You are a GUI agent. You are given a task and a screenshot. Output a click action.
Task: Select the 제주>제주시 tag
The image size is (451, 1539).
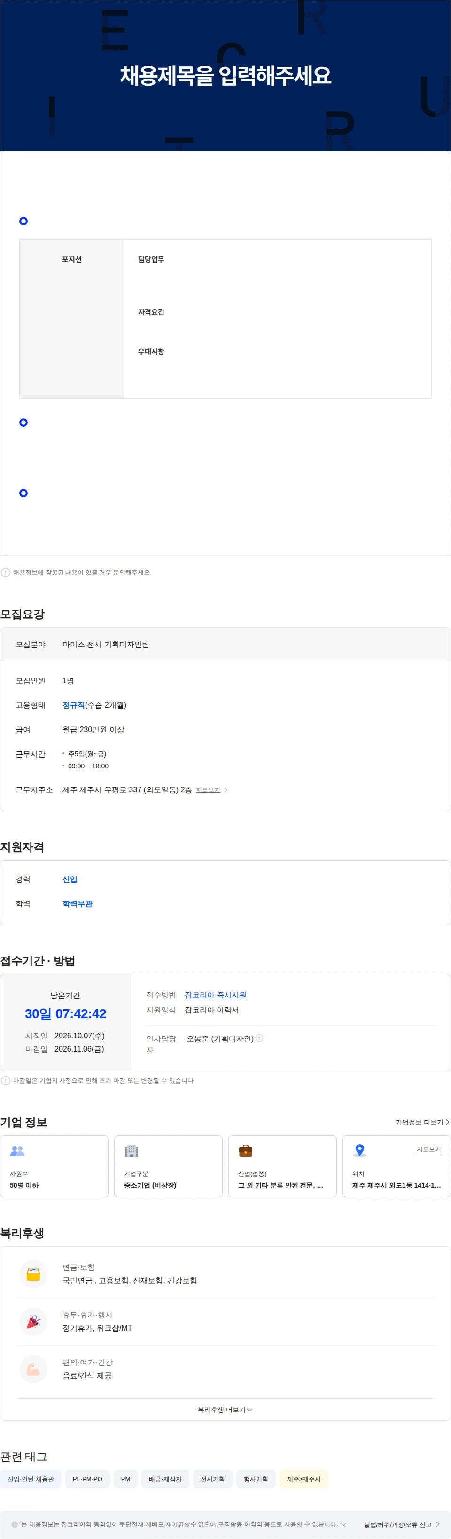coord(303,1478)
